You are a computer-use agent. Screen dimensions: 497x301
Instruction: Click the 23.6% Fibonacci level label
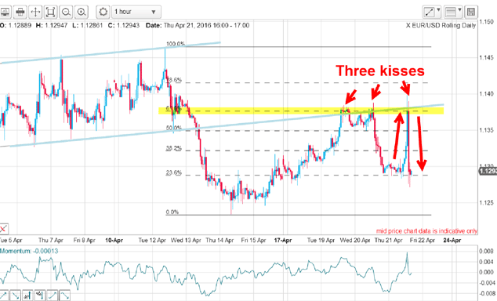tap(174, 172)
